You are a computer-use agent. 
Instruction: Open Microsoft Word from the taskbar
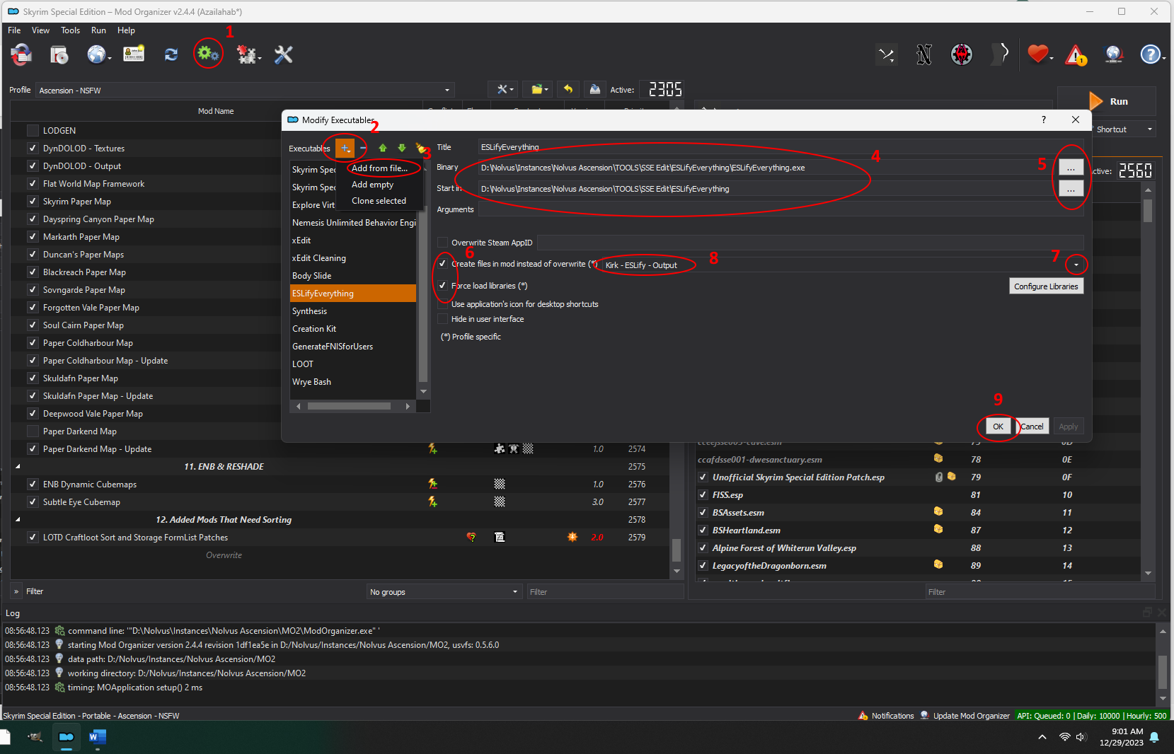(x=97, y=737)
